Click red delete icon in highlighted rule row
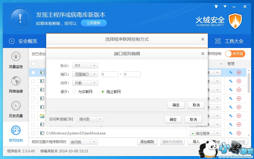The height and width of the screenshot is (159, 254). point(239,72)
